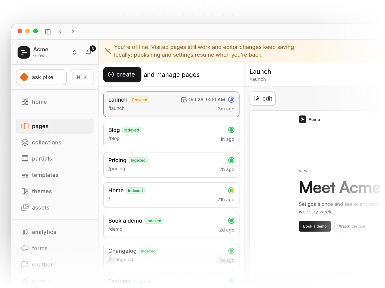Open templates in sidebar
385x288 pixels.
(x=55, y=175)
